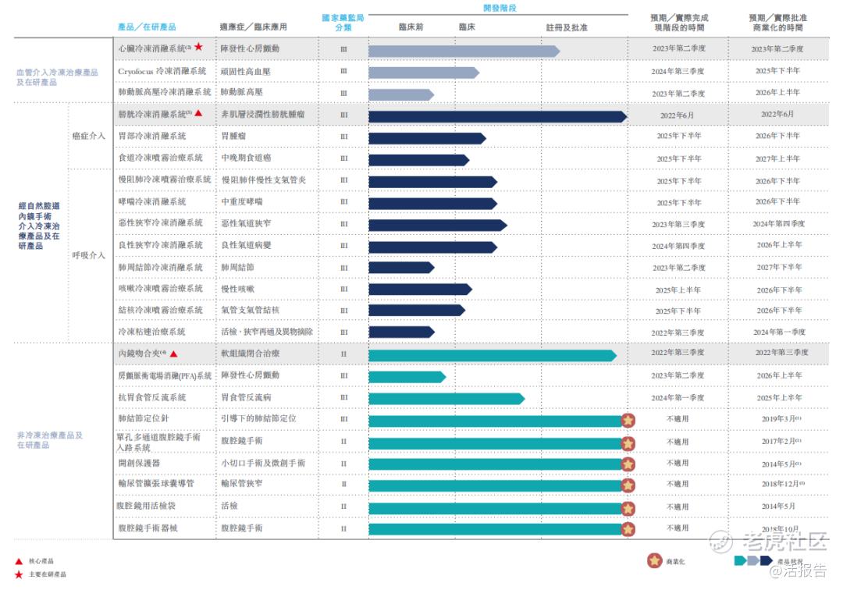Click the star badge on 腹腔鏡手術器械 row

click(628, 529)
